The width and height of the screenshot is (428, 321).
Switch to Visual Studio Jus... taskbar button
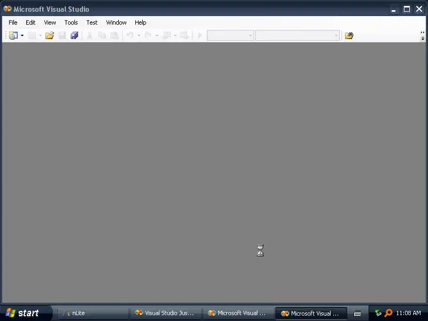coord(166,313)
